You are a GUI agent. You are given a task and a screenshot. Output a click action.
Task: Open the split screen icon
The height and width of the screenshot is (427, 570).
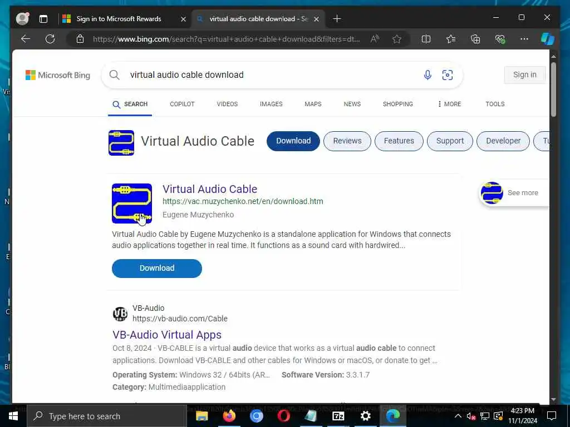coord(426,39)
